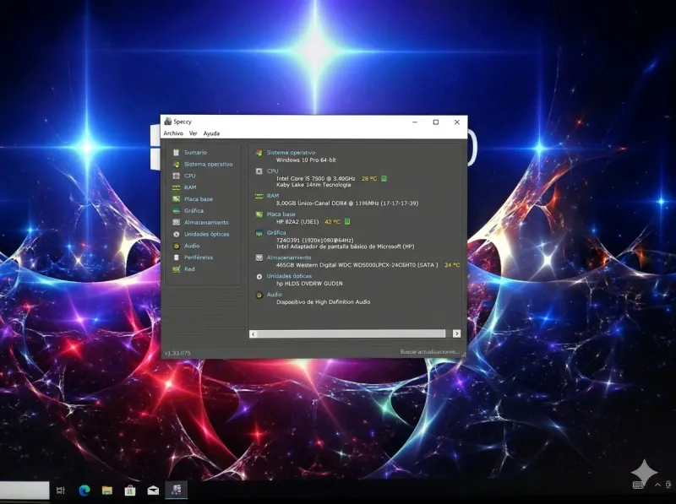676x504 pixels.
Task: Click the horizontal scrollbar right arrow
Action: (456, 333)
